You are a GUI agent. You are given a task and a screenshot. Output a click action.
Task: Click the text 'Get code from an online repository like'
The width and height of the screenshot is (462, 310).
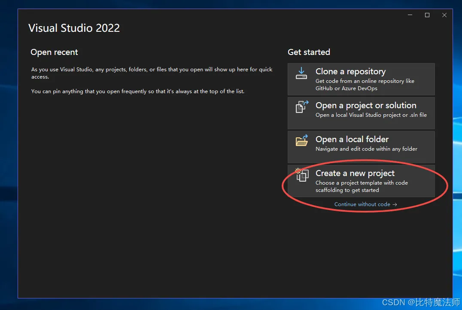tap(365, 81)
